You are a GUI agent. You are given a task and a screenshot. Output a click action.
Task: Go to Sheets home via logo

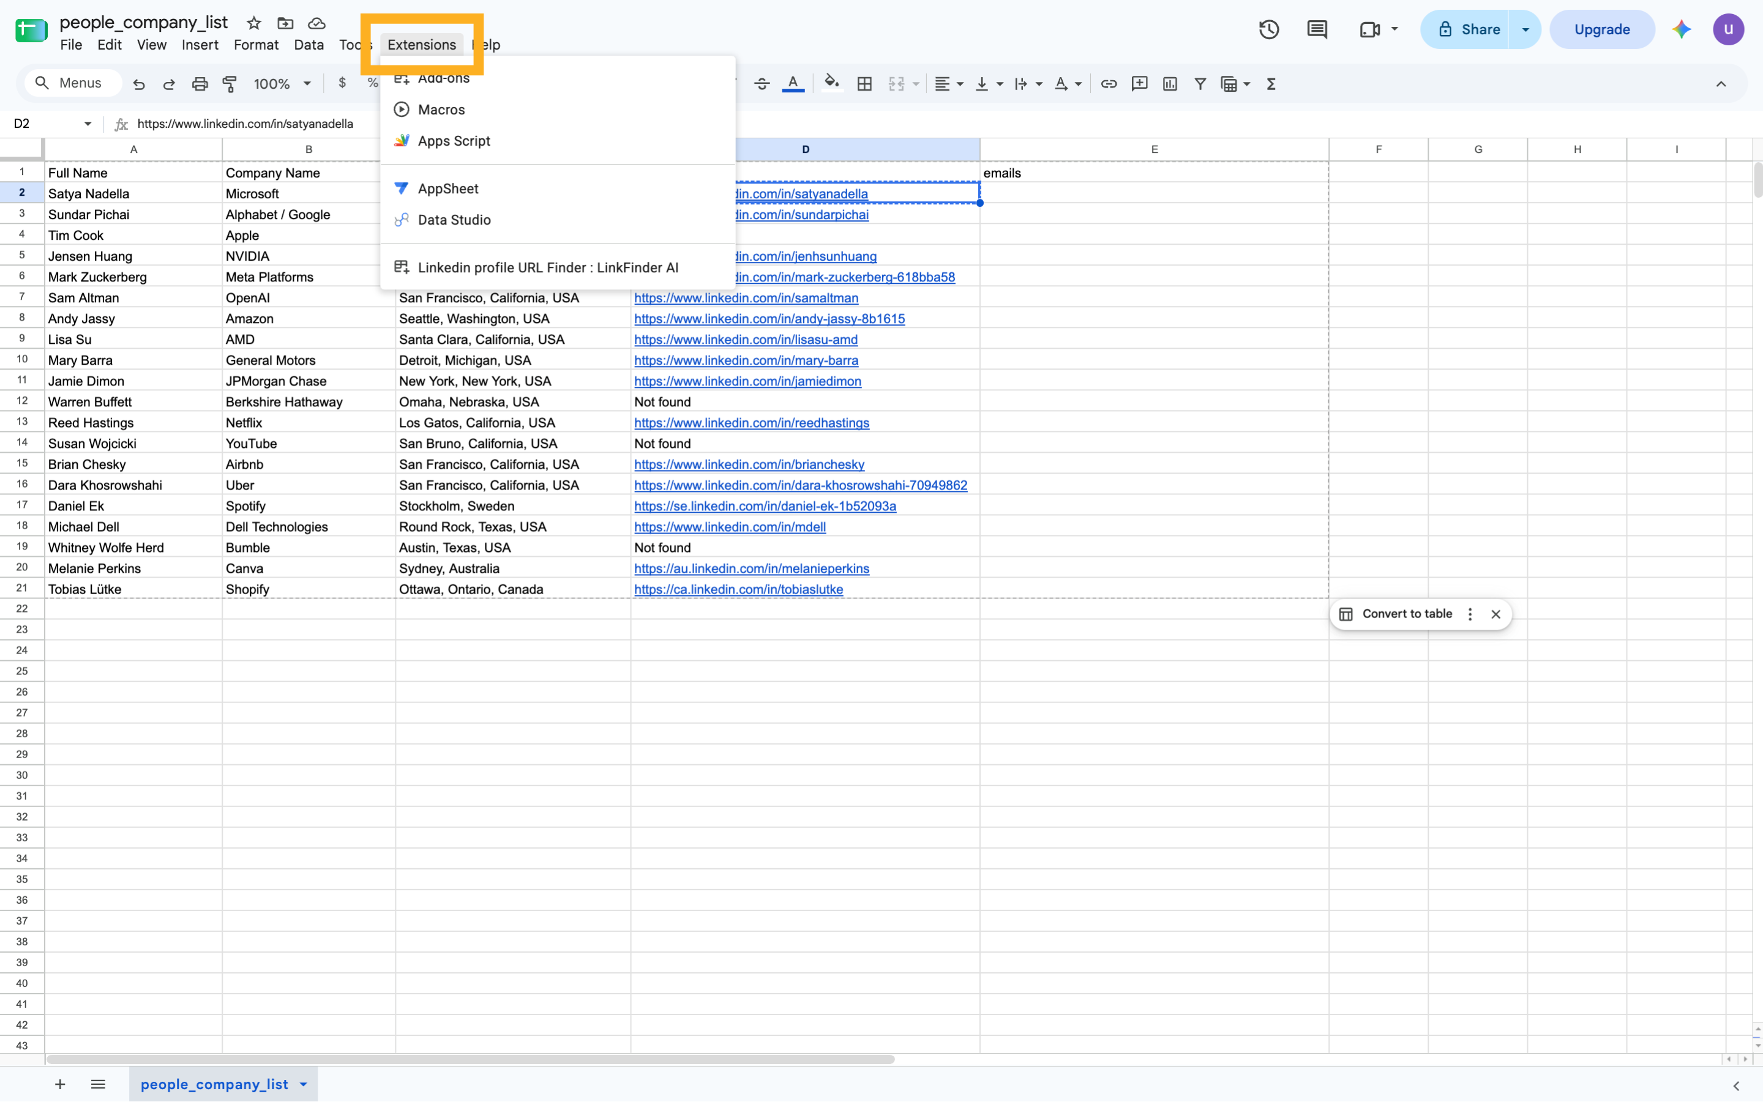point(31,30)
